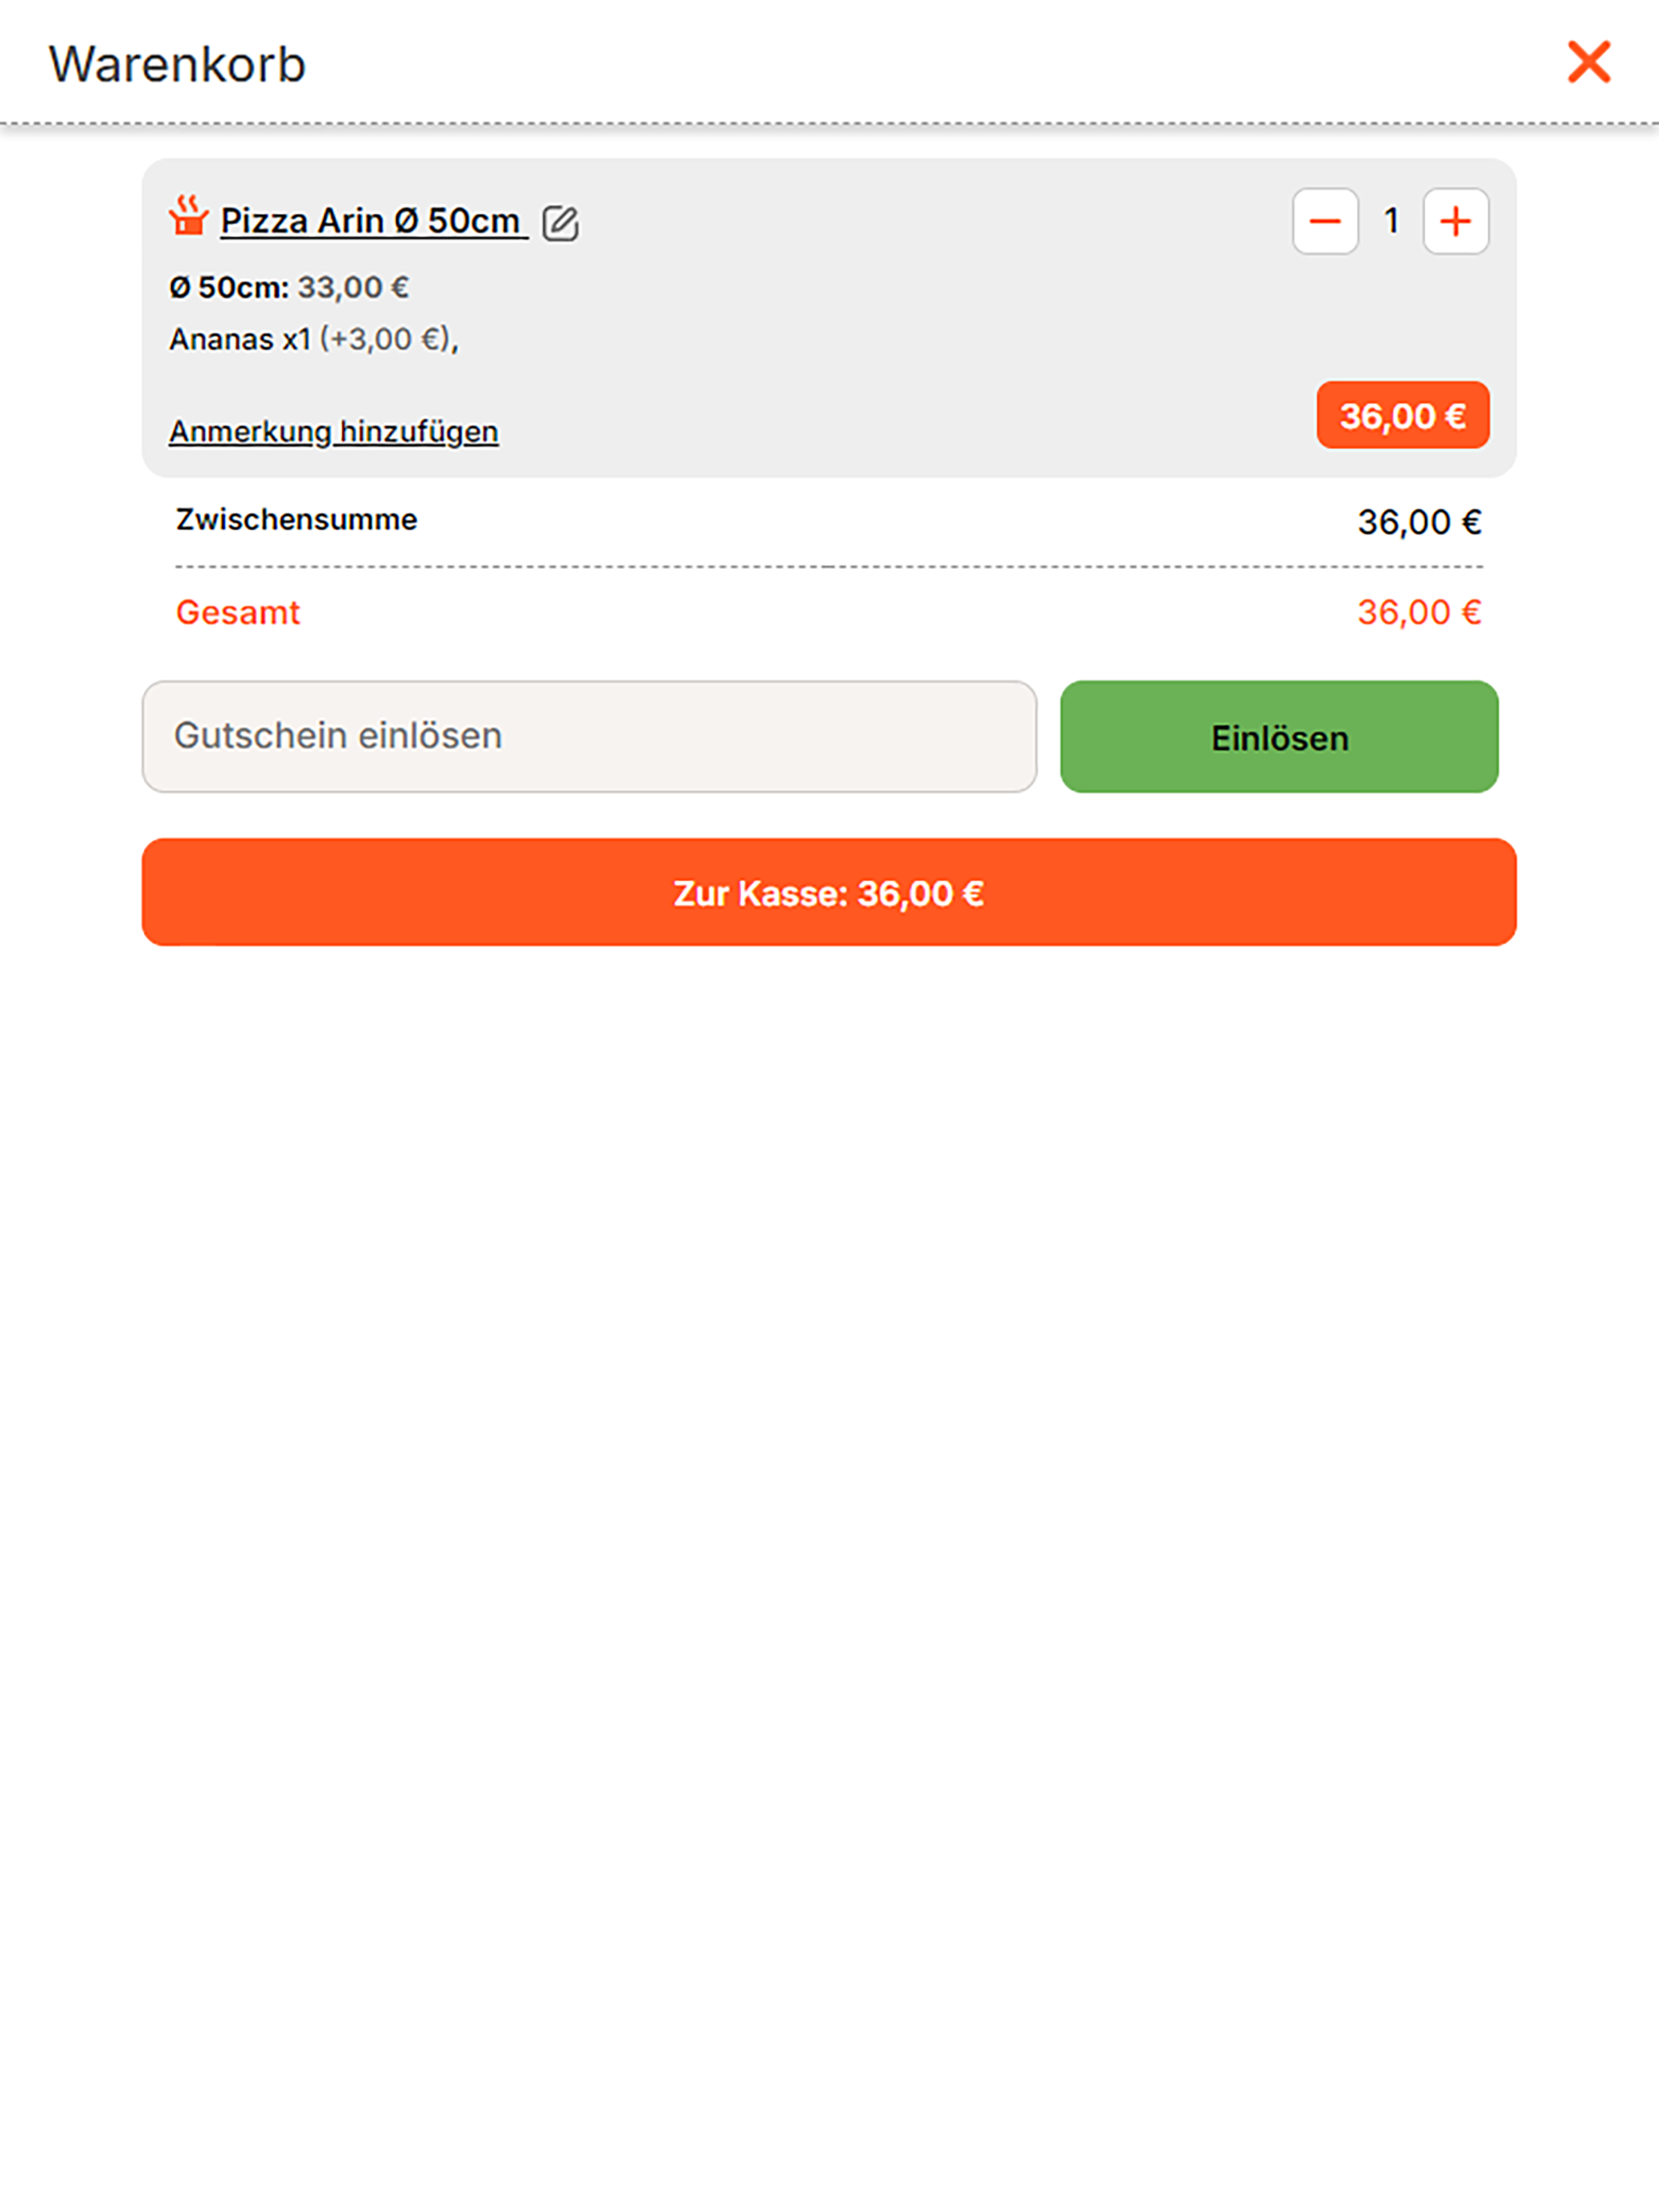Increase pizza quantity with plus icon
Image resolution: width=1659 pixels, height=2212 pixels.
[x=1456, y=221]
